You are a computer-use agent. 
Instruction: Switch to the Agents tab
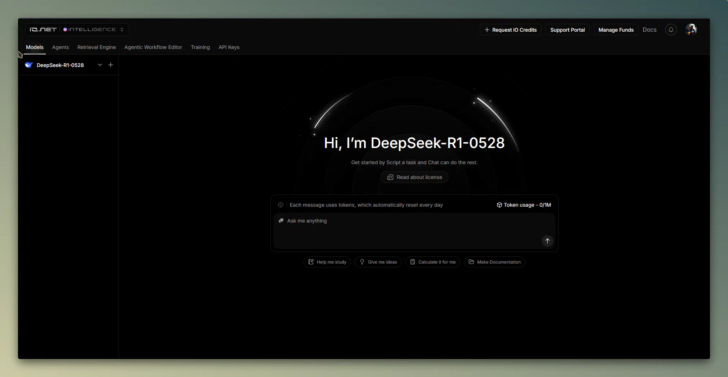(60, 47)
